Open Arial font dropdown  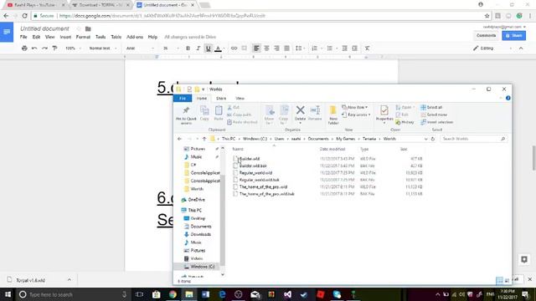(140, 48)
